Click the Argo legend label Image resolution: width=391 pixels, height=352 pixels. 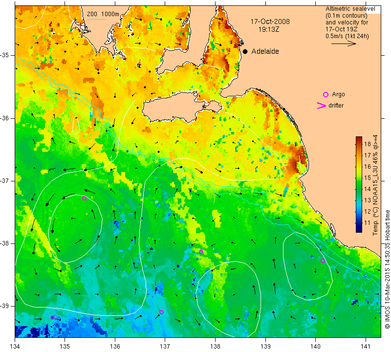coord(338,94)
